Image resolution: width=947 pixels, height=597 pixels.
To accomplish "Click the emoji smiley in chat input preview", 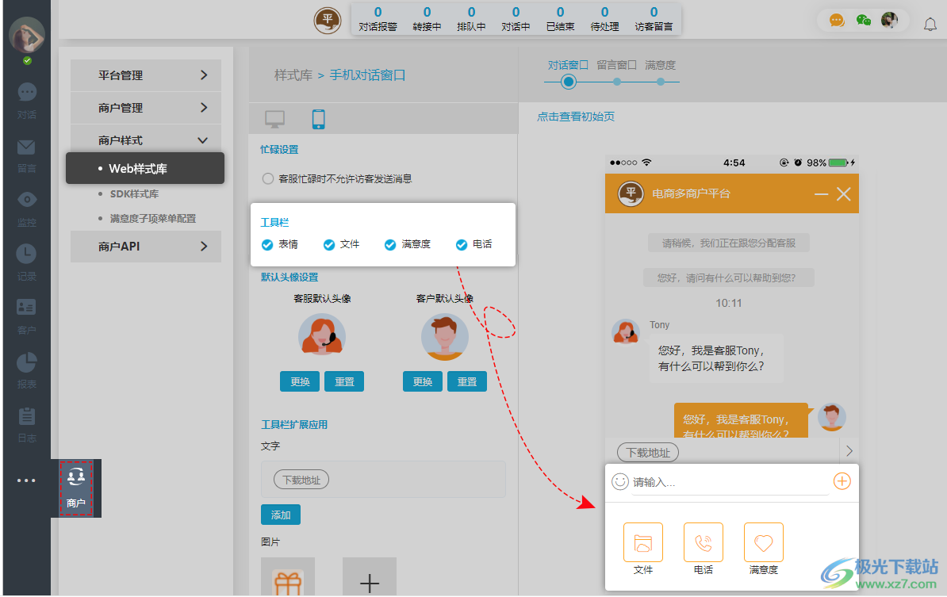I will coord(619,481).
